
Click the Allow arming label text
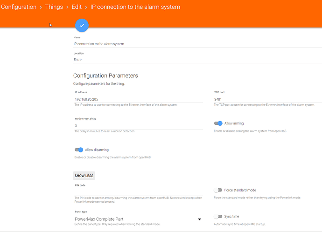(x=234, y=123)
